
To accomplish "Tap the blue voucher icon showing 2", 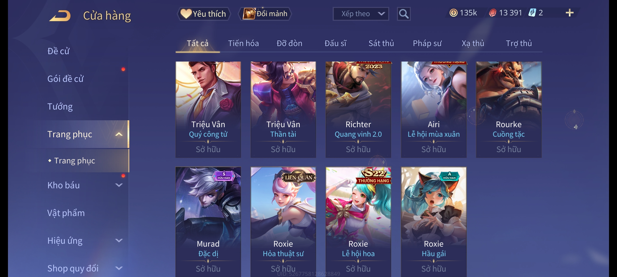I will coord(532,13).
